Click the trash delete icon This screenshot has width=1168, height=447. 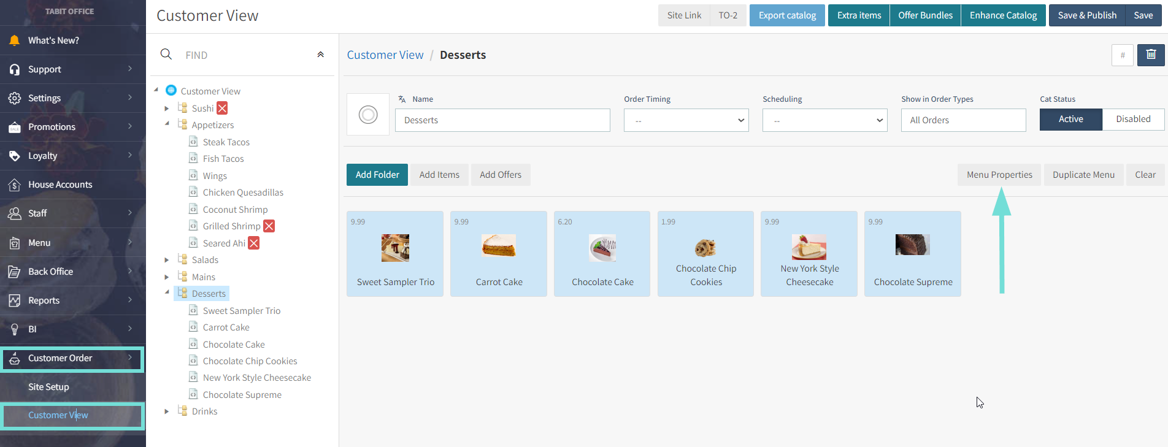(1151, 55)
